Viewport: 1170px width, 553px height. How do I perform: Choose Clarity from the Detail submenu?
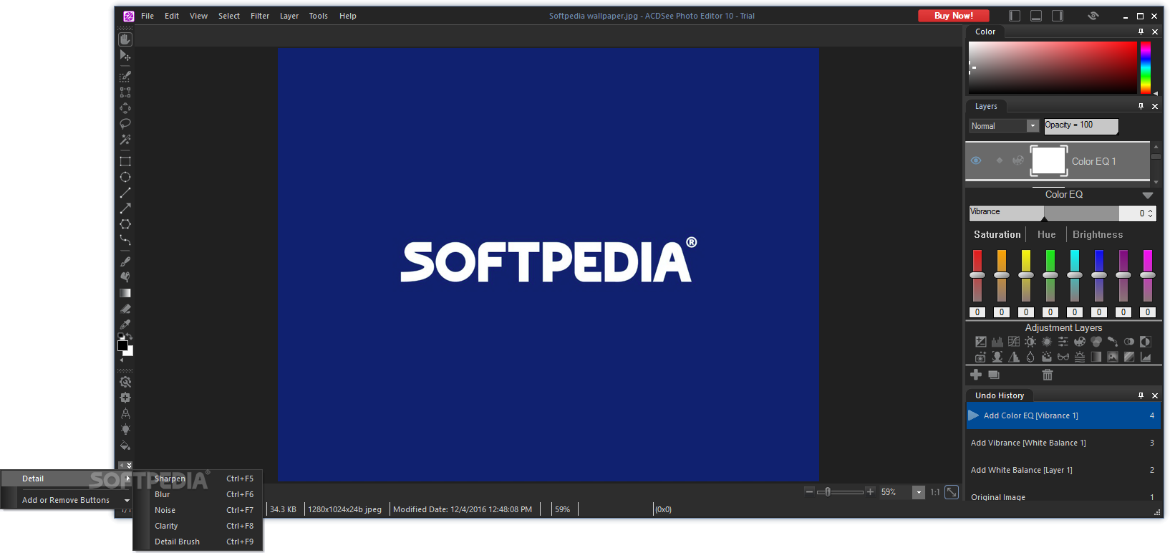pos(198,526)
